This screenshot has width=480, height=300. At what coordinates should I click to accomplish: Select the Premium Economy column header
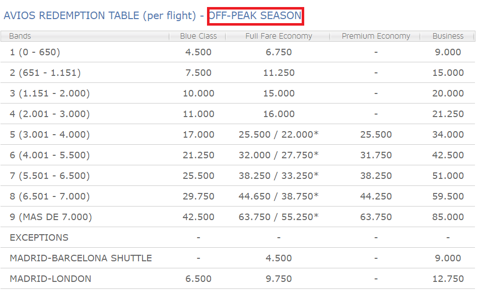376,36
